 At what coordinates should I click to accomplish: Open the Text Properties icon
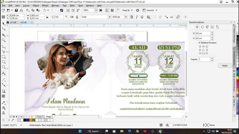[167, 17]
